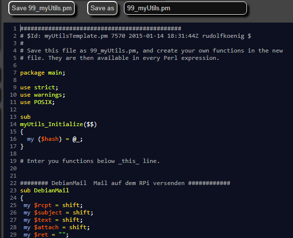Click the closing brace on line 17

(x=22, y=146)
